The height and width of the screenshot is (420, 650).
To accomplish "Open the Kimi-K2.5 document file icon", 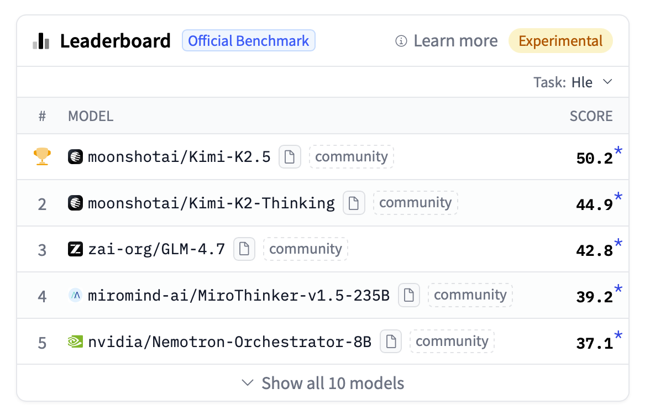I will 290,157.
